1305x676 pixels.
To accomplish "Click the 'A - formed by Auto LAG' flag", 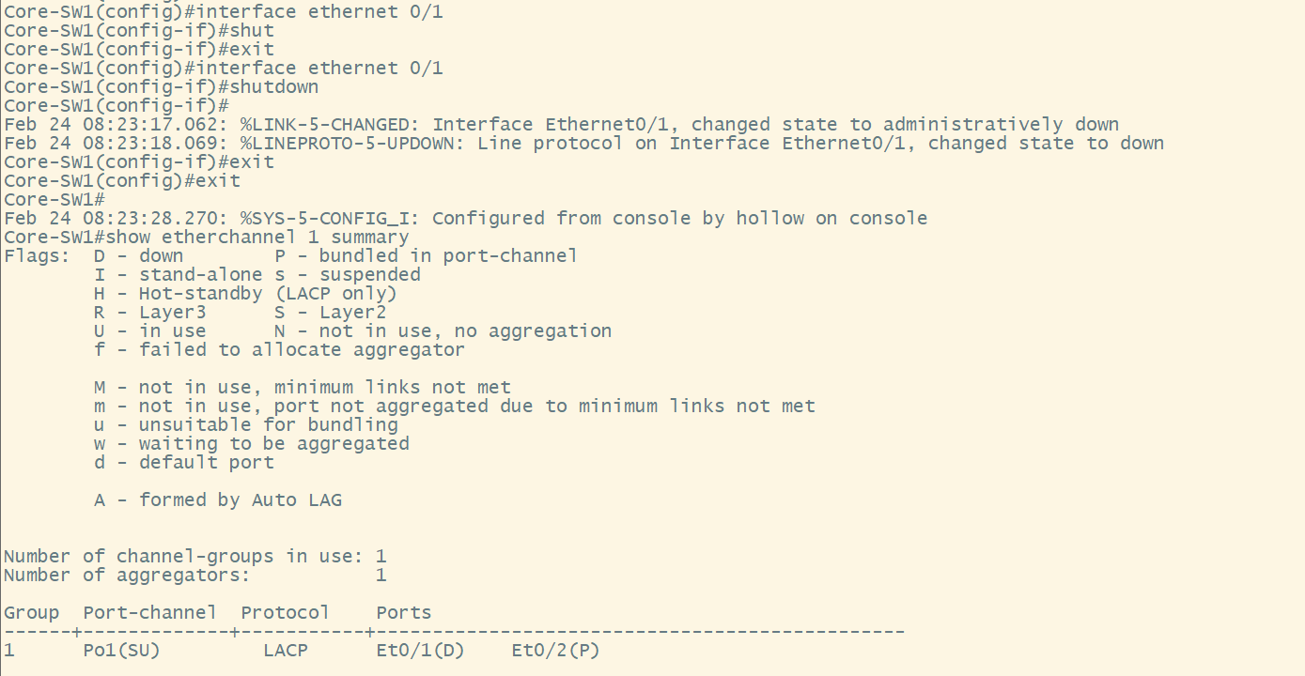I will tap(217, 500).
